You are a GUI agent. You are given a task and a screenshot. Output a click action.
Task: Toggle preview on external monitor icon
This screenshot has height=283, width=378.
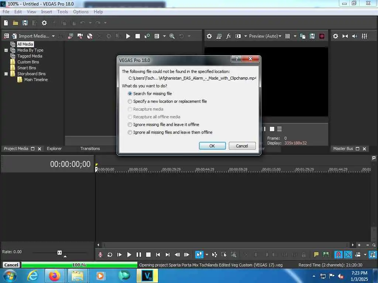219,36
